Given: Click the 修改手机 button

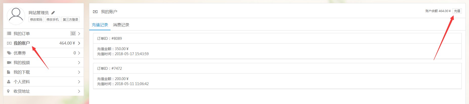Looking at the screenshot, I should [x=53, y=19].
